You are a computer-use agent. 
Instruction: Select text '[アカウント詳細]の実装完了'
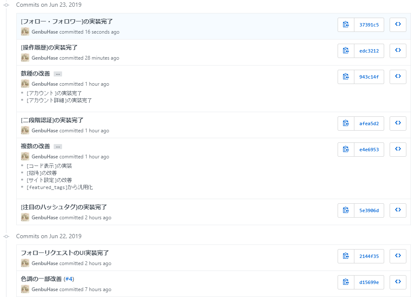point(59,100)
